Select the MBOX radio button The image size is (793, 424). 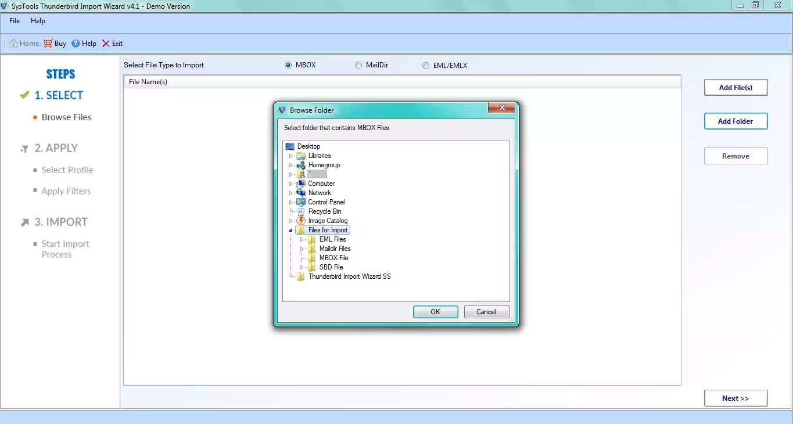click(x=288, y=65)
